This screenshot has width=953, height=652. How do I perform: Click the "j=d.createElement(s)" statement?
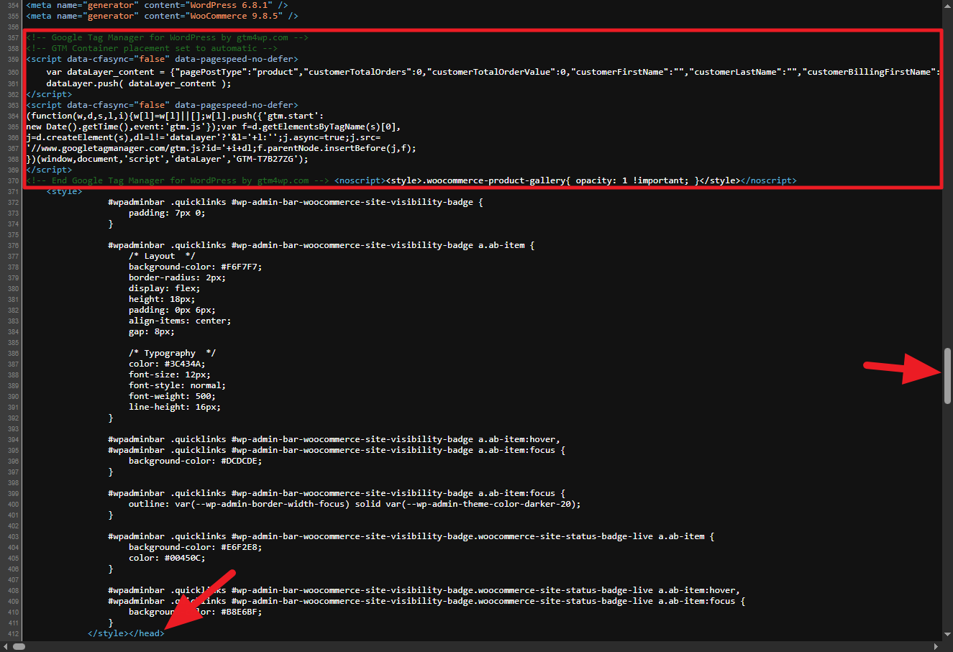coord(80,137)
